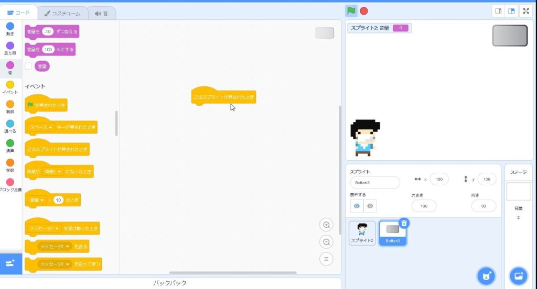Click the green flag to run project
This screenshot has height=289, width=537.
[x=351, y=11]
